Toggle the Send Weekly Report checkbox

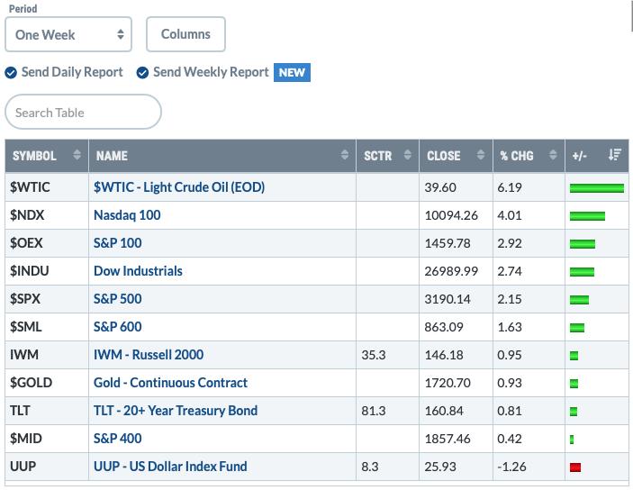(x=142, y=73)
